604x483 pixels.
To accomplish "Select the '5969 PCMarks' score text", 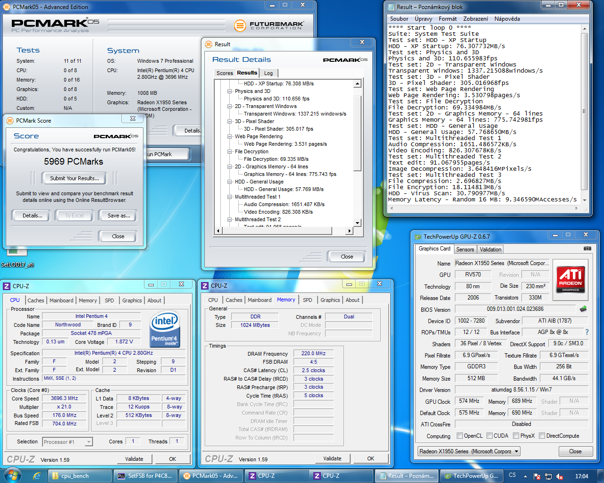I will [74, 161].
